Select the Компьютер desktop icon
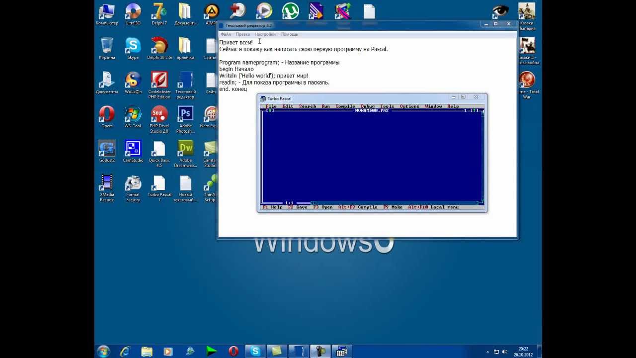Screen dimensions: 636x358 coord(107,15)
